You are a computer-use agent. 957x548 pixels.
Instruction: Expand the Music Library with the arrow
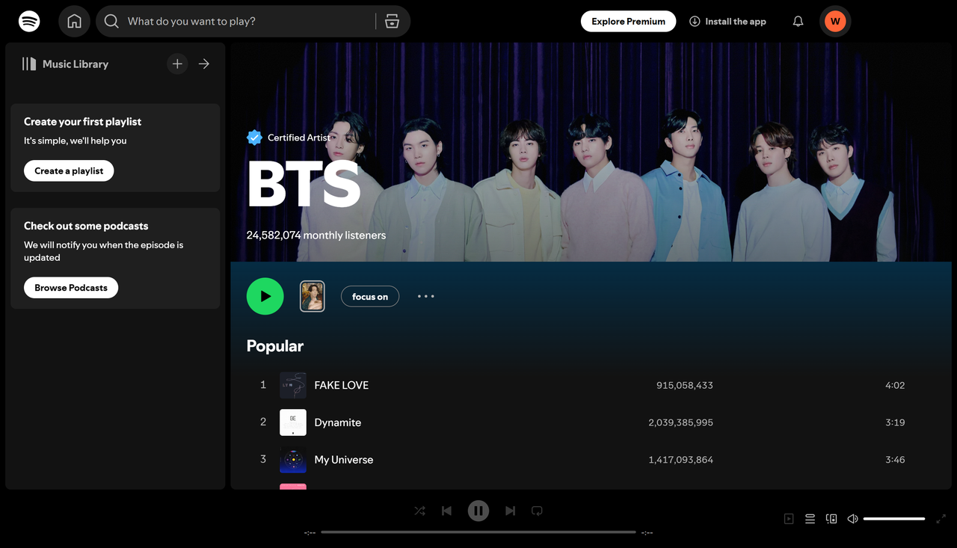coord(204,64)
